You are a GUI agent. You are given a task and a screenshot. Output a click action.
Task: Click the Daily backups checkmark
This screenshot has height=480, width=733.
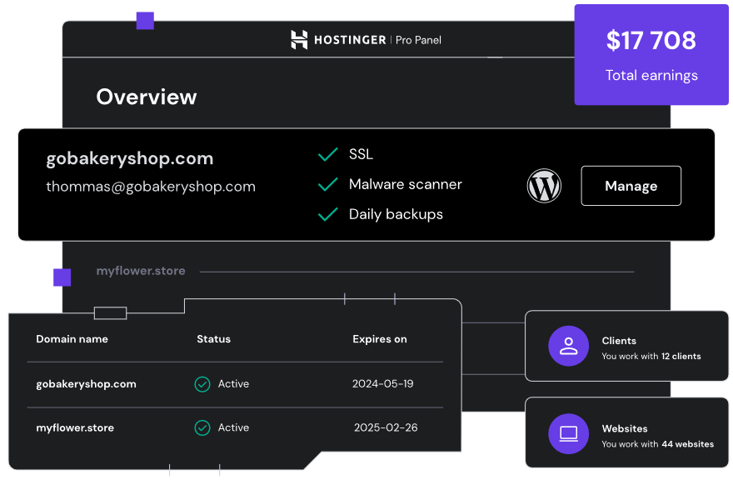328,214
